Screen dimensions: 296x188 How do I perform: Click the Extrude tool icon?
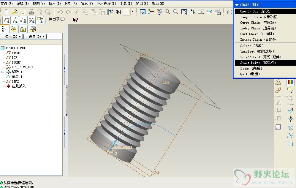coord(290,110)
